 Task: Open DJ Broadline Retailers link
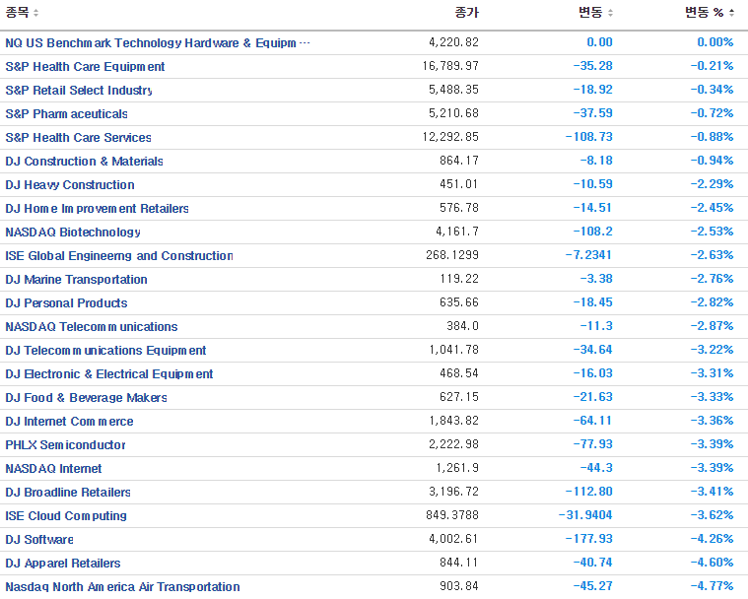68,493
